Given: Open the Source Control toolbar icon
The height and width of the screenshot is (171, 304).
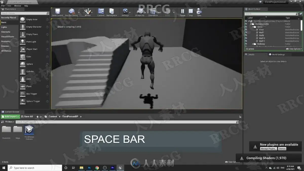Looking at the screenshot, I should click(71, 11).
